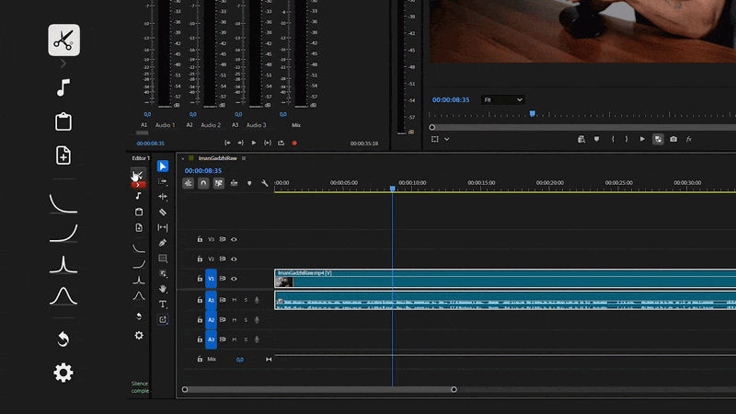Toggle V1 track targeting button
This screenshot has height=414, width=736.
coord(212,279)
